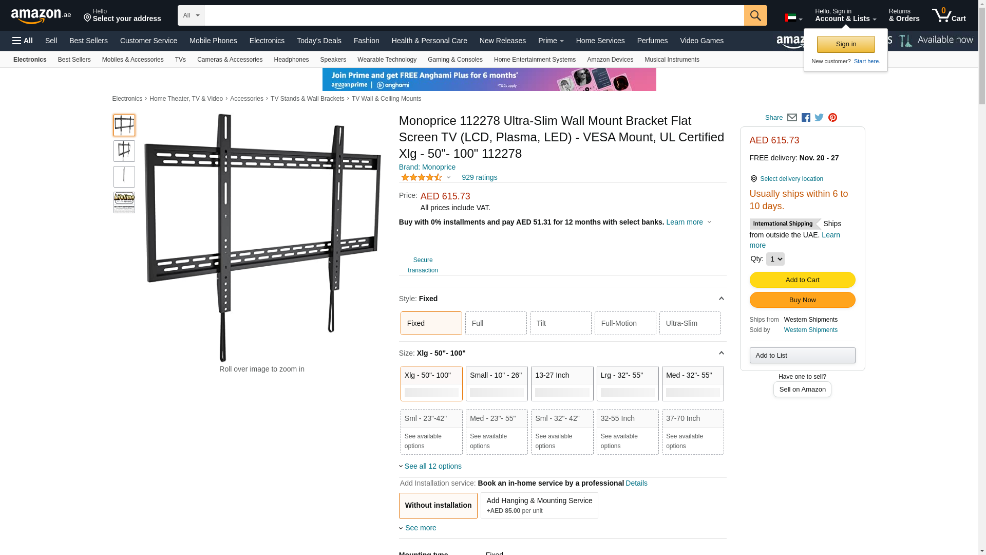The height and width of the screenshot is (555, 986).
Task: Click the search magnifier button
Action: 755,15
